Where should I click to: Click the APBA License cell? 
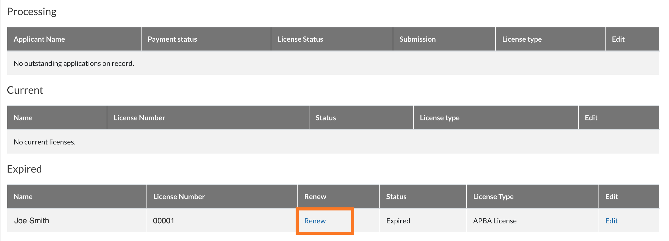point(495,221)
